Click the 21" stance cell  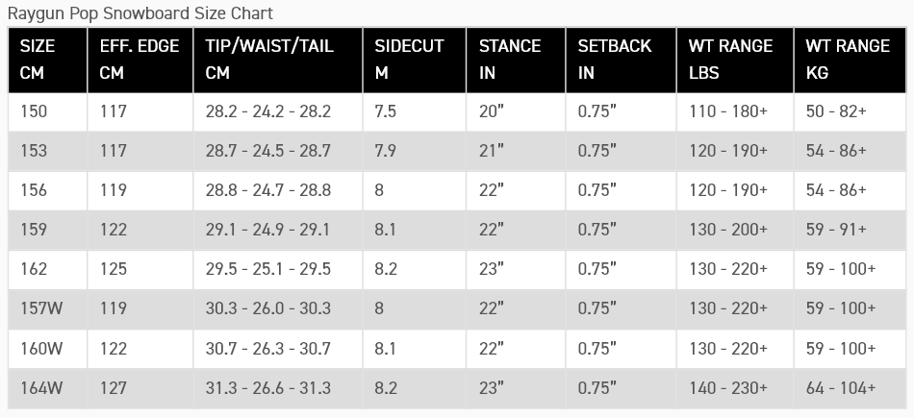492,151
